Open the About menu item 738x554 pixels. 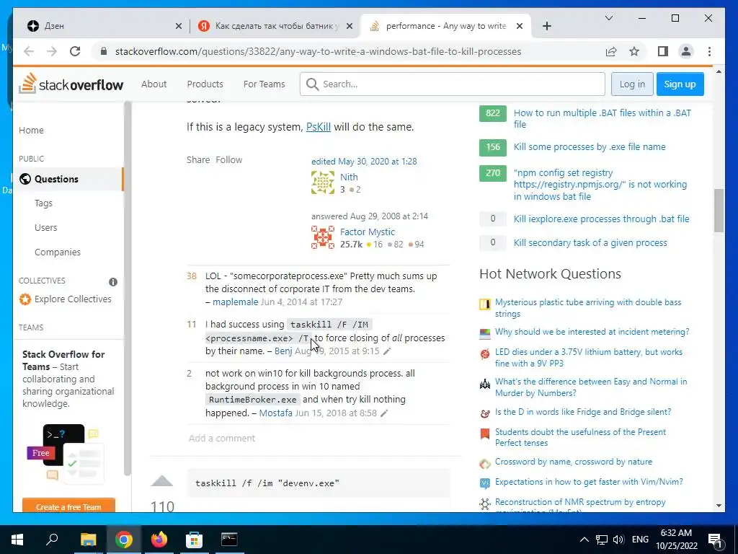pyautogui.click(x=154, y=84)
